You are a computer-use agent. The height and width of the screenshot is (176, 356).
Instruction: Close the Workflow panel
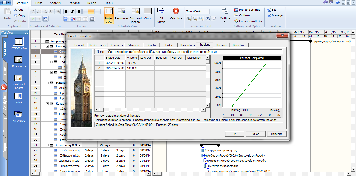[x=26, y=32]
